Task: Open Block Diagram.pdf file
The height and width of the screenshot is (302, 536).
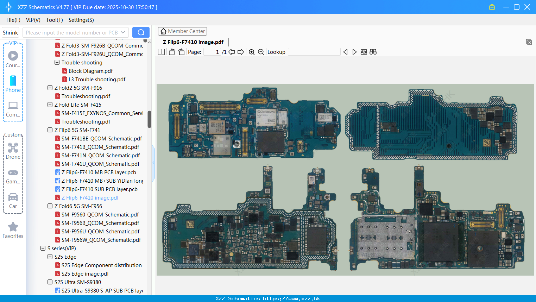Action: [90, 71]
